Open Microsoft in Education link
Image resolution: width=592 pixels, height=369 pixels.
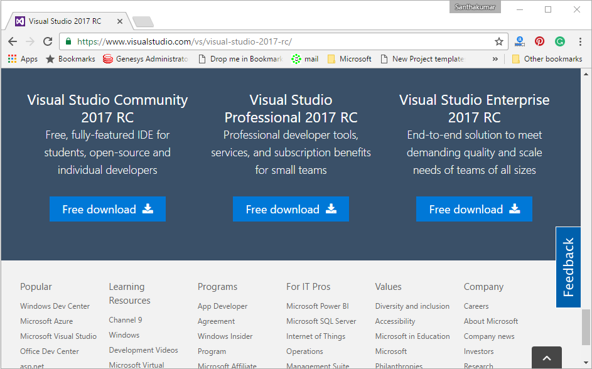412,336
